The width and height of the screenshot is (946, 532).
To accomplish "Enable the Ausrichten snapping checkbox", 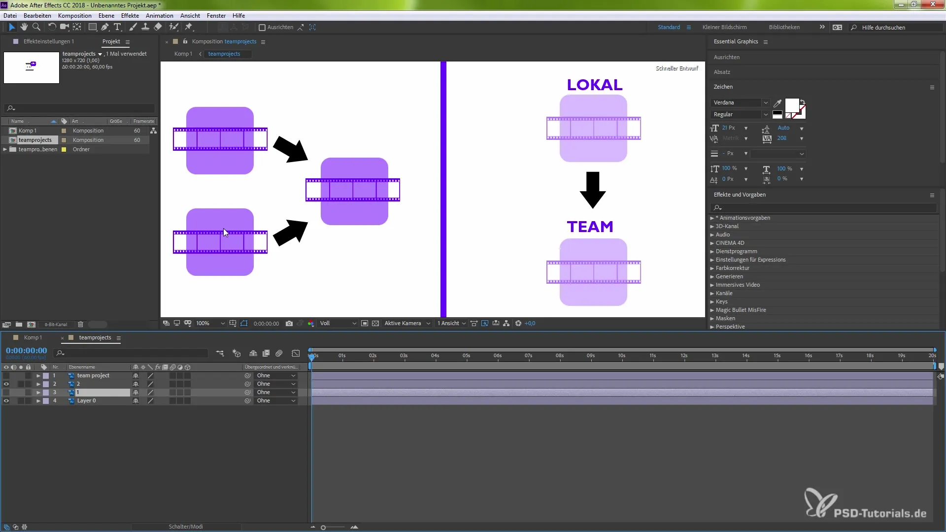I will [262, 28].
